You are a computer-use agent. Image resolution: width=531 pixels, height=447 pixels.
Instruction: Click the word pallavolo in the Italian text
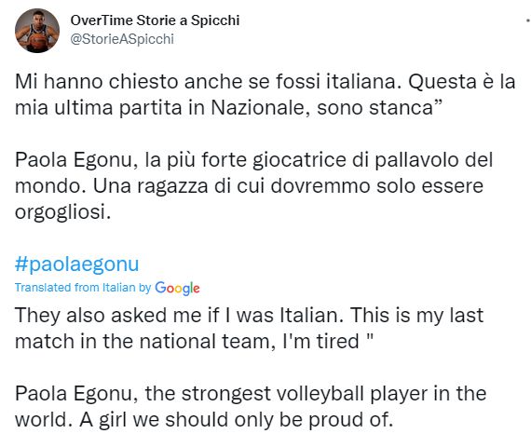(x=416, y=160)
